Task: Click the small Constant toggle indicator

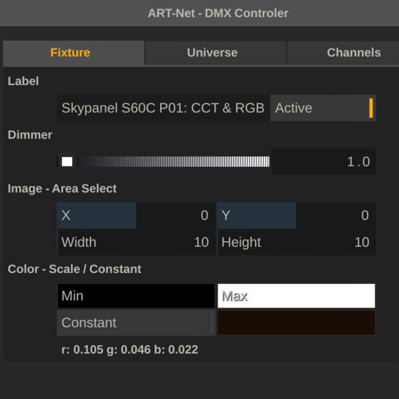Action: (x=211, y=323)
